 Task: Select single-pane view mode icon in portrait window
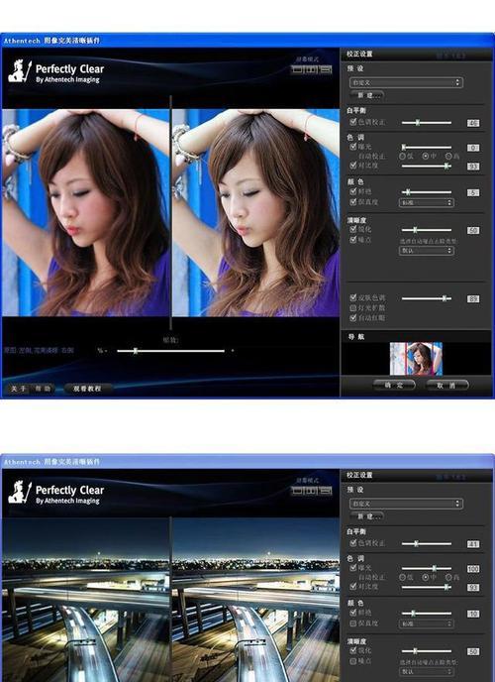point(297,69)
